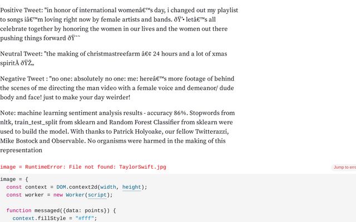Click the TaylorSwift.jpg filename in the error
356x222 pixels.
click(142, 167)
